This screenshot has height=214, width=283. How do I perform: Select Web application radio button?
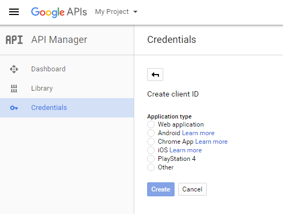[151, 124]
